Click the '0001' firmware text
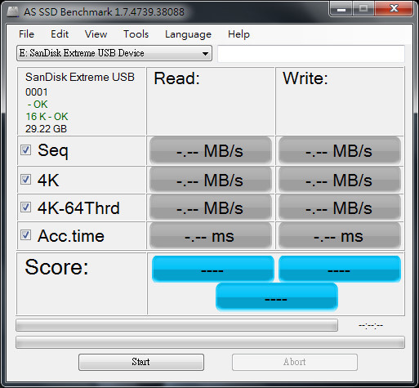This screenshot has height=388, width=419. [37, 92]
